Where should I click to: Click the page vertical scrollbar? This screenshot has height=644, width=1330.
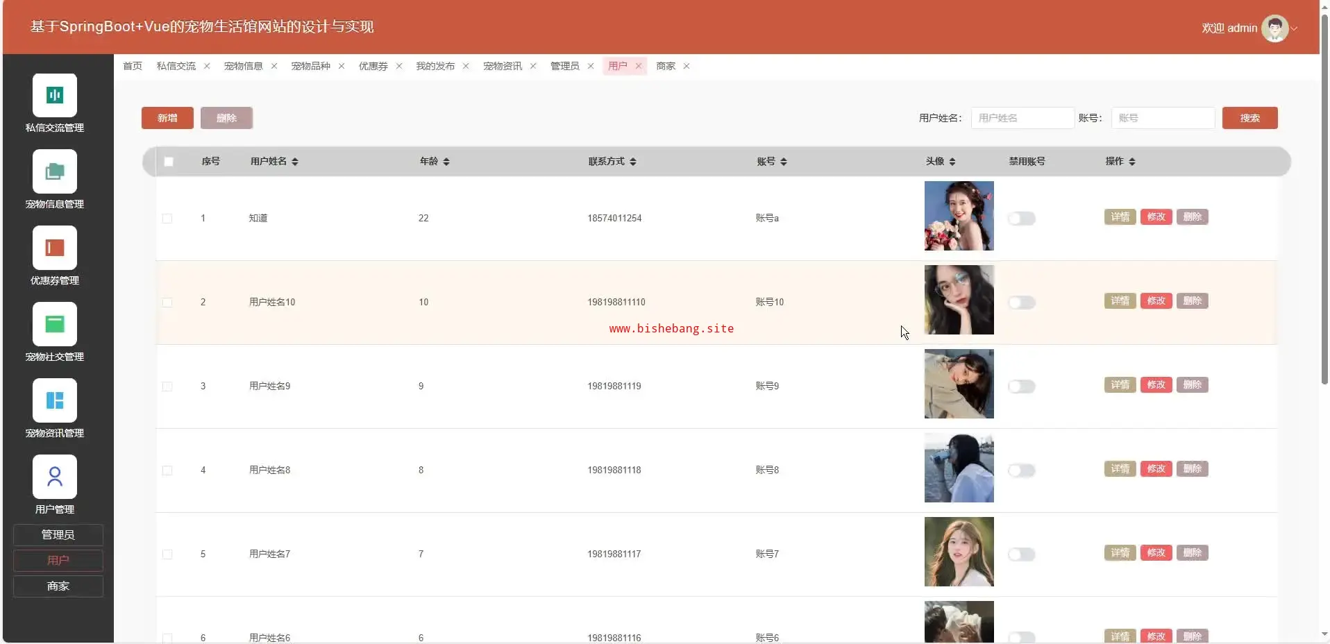coord(1324,198)
